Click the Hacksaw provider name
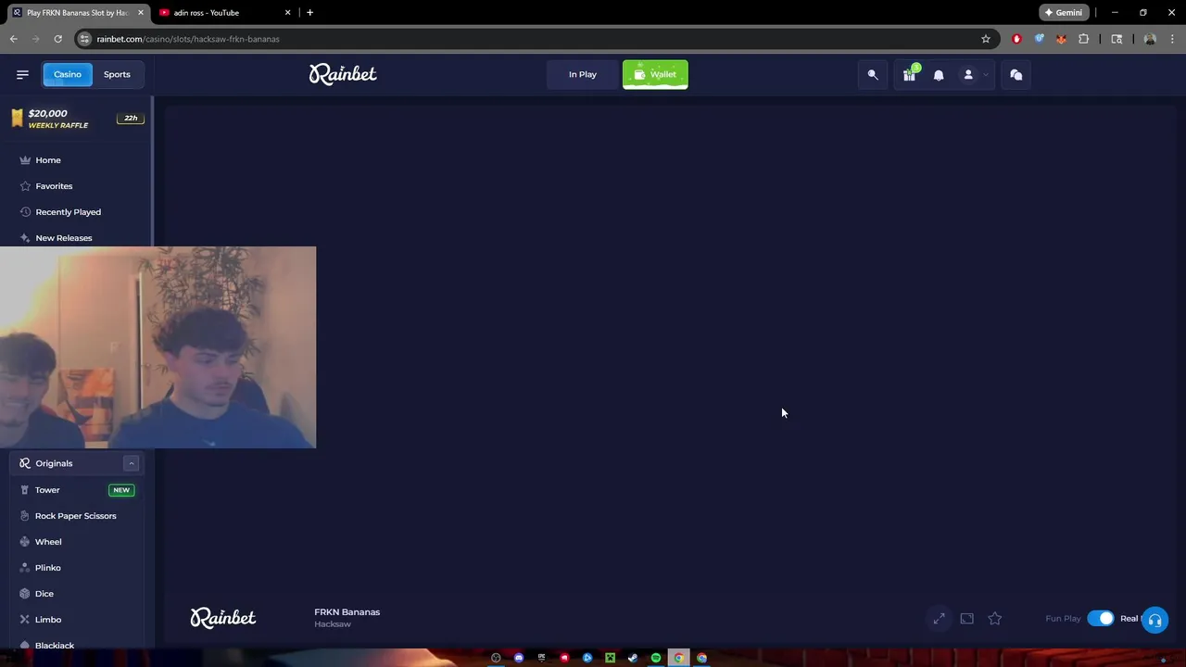The width and height of the screenshot is (1186, 667). tap(333, 624)
